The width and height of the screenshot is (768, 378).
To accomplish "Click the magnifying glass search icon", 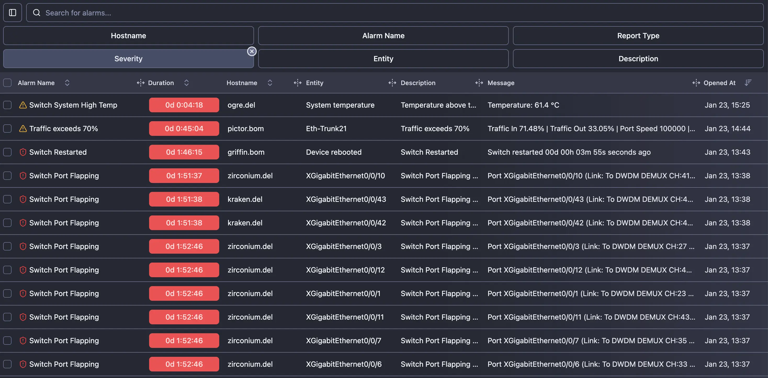I will point(36,13).
